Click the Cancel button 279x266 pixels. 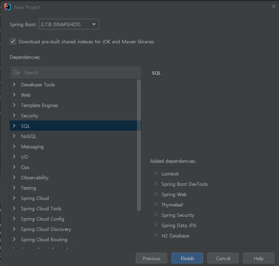(223, 258)
